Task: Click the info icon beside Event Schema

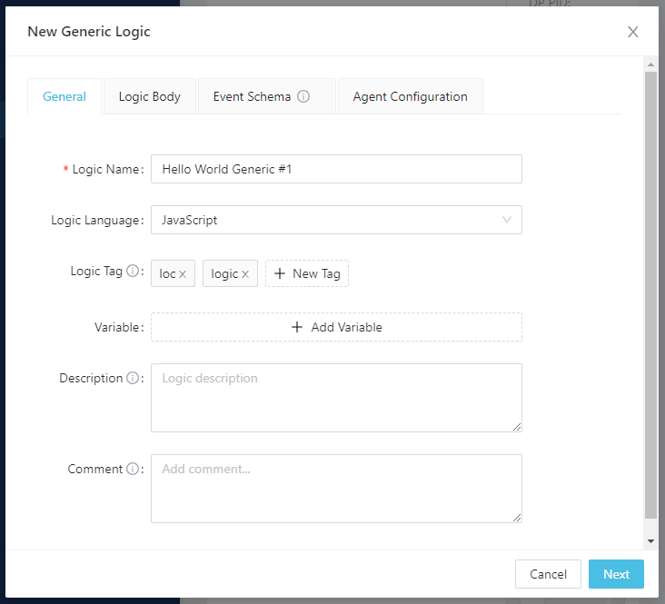Action: 303,96
